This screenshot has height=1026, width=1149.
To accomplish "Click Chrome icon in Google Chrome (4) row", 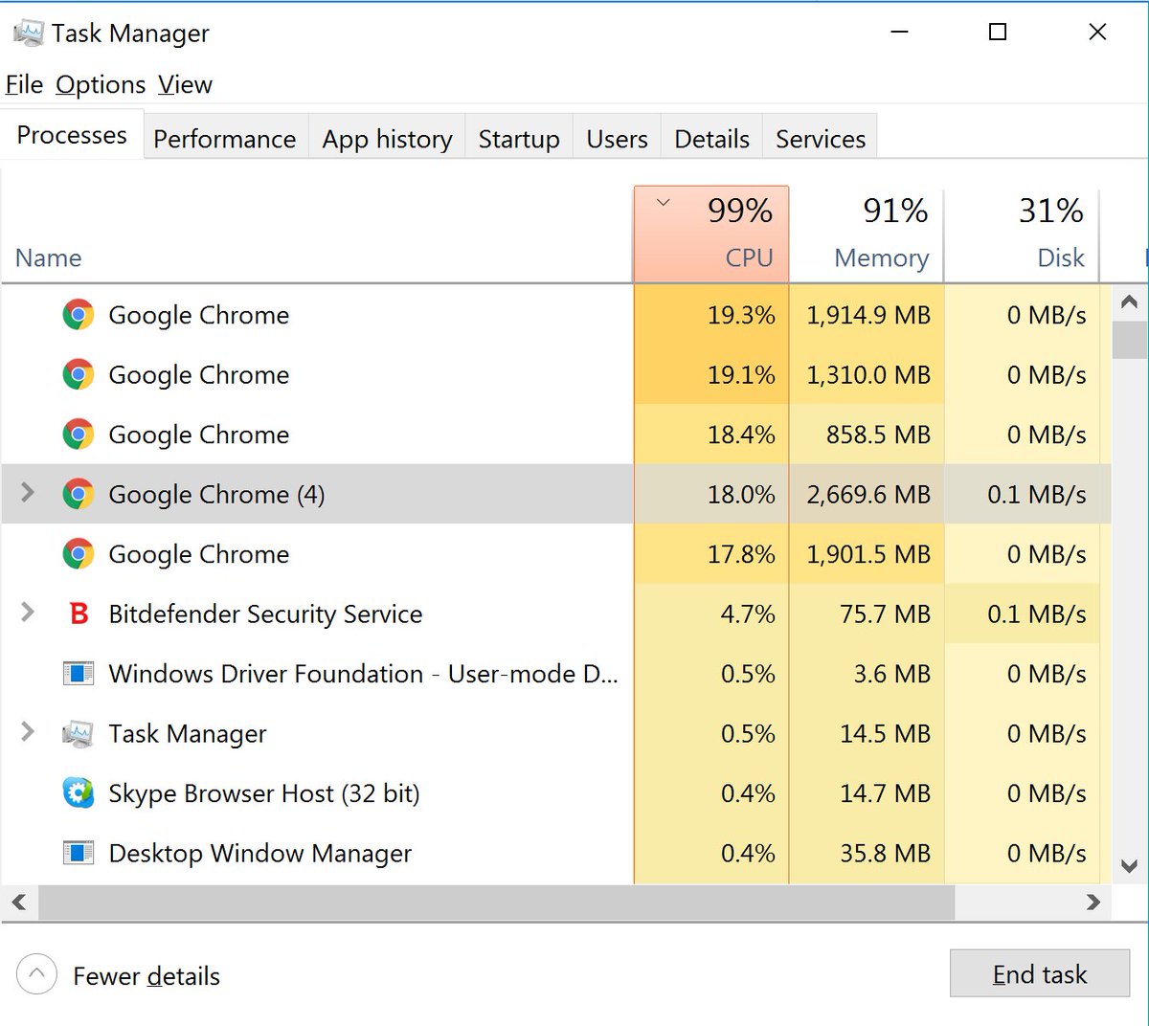I will [x=79, y=494].
